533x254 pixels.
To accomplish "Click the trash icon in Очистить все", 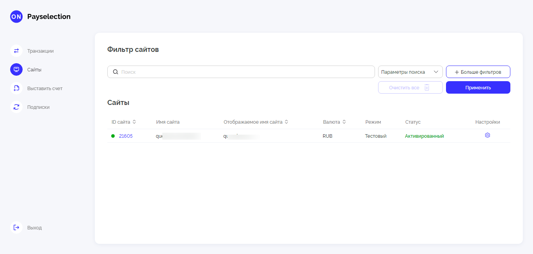I will [427, 87].
